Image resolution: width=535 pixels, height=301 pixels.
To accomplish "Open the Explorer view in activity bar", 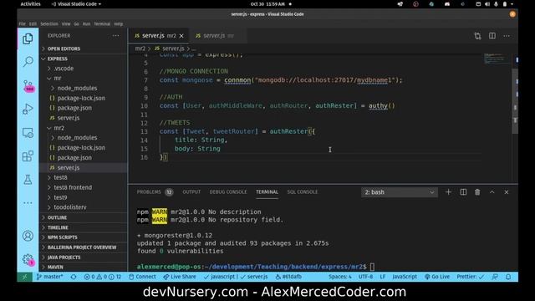I will click(x=28, y=39).
